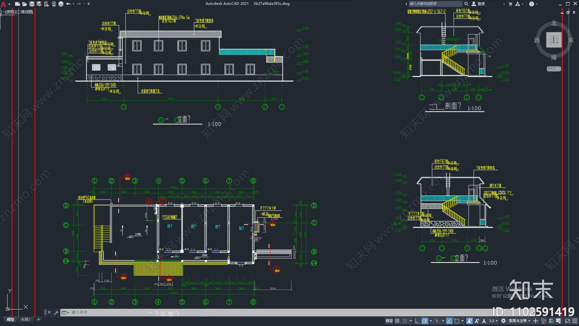Open the status bar customization menu icon

coord(575,321)
